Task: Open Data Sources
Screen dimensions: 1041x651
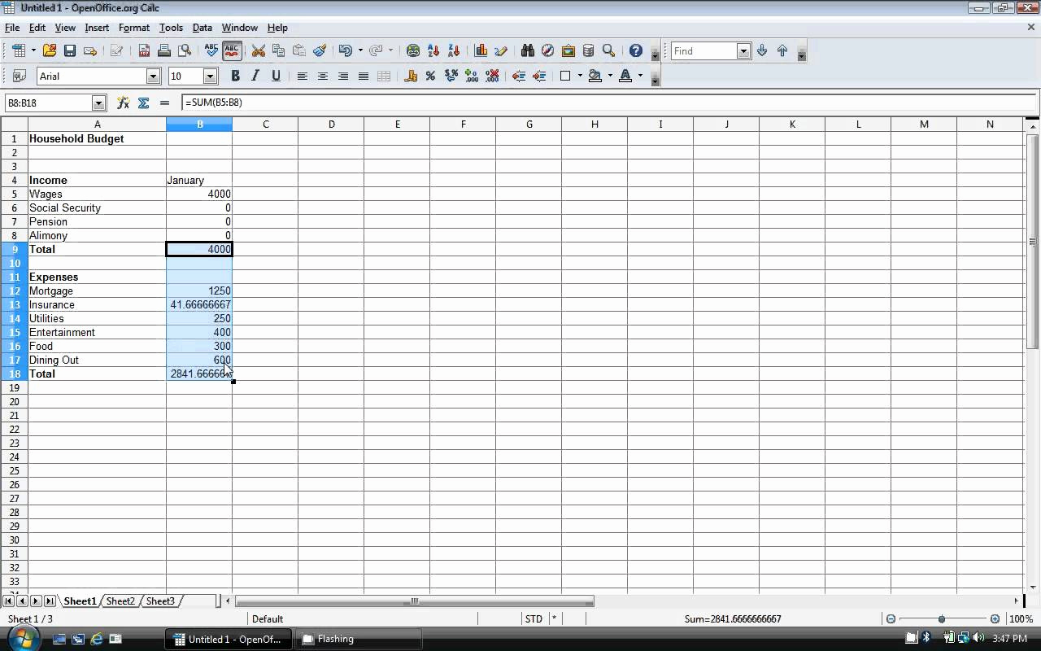Action: [x=589, y=50]
